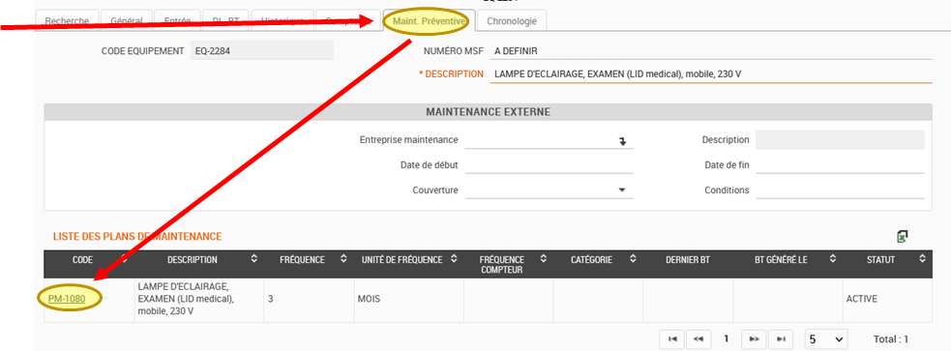
Task: Switch to the Chronologie tab
Action: click(x=511, y=20)
